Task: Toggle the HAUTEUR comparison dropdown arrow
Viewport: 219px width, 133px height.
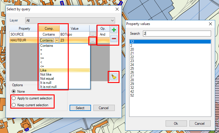Action: [x=57, y=40]
